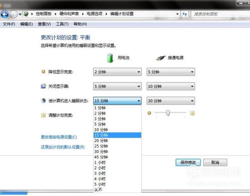Open the recent pages history arrow

tap(20, 14)
